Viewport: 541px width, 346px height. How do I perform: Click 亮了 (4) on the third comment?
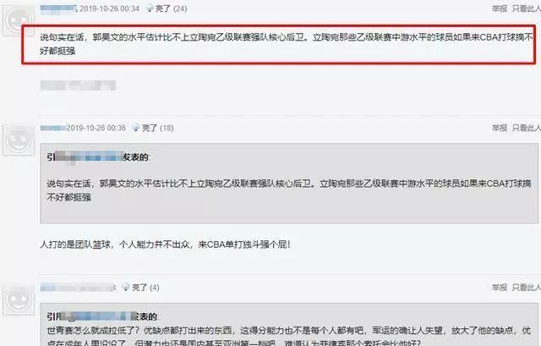tap(145, 288)
